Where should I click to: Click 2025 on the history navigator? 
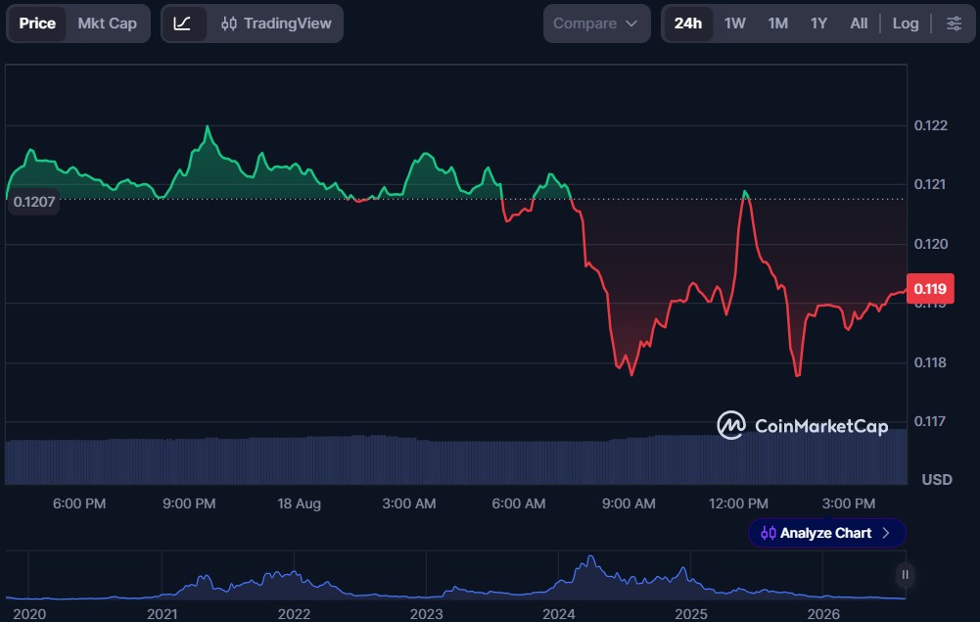coord(690,614)
